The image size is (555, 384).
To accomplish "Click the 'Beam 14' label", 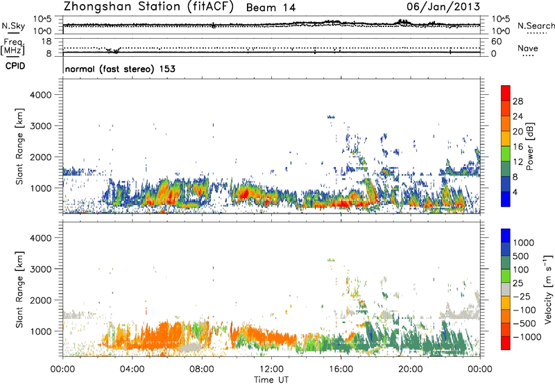I will point(271,8).
